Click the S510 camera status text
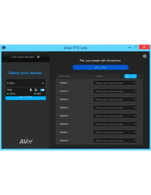The width and height of the screenshot is (151, 195). click(x=12, y=94)
